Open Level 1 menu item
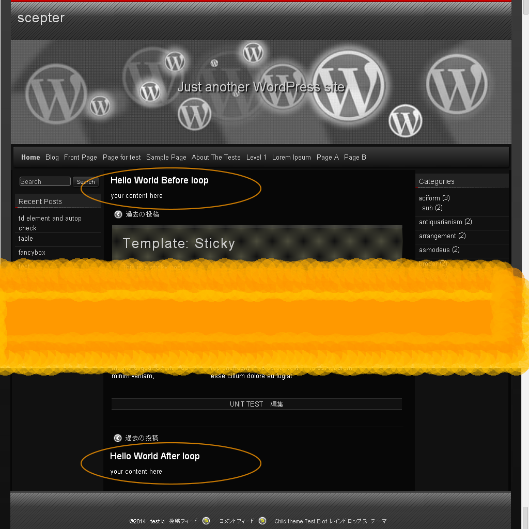 coord(256,157)
